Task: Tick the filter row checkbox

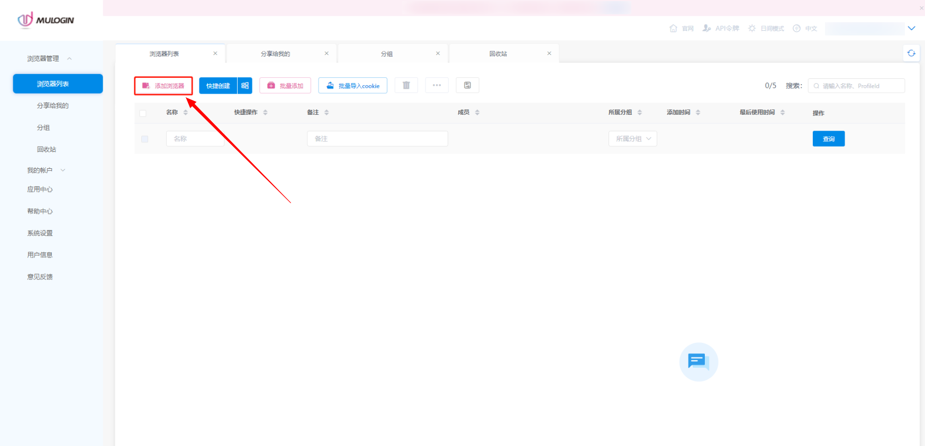Action: coord(144,139)
